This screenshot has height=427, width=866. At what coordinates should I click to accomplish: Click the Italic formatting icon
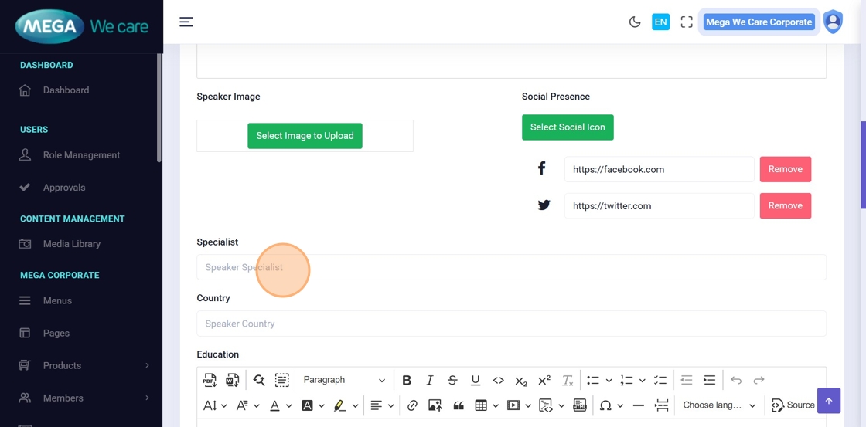pos(430,380)
